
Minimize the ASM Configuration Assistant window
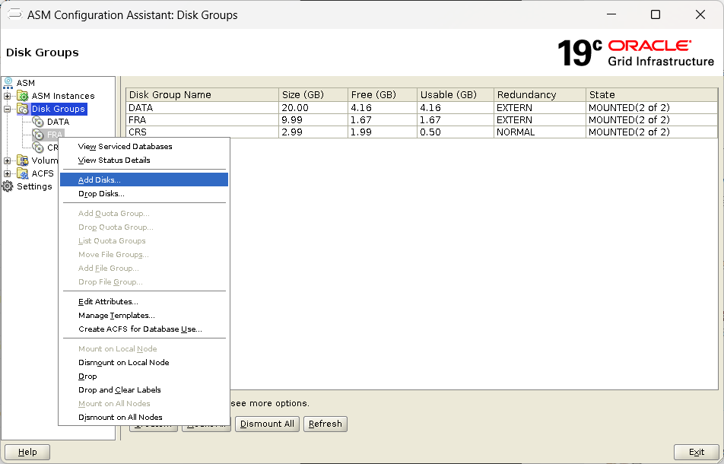pos(611,14)
